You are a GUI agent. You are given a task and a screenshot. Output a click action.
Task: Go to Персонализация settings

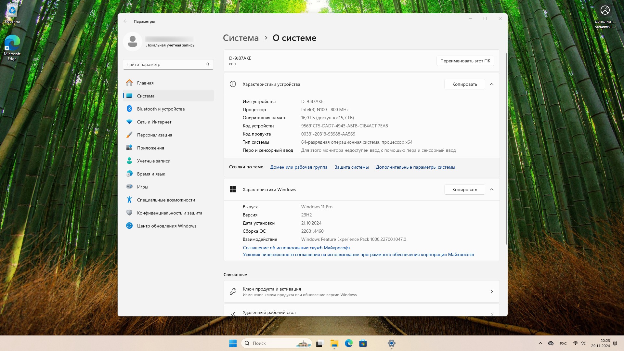(x=154, y=135)
